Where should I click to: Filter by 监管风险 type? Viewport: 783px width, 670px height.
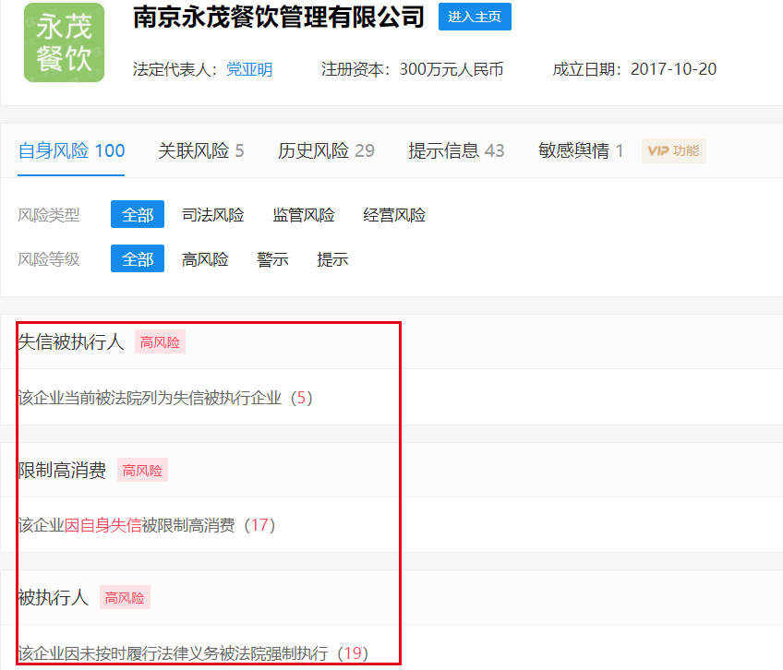304,215
